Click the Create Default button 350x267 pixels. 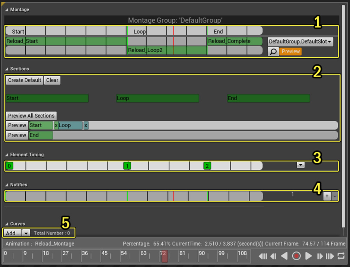click(x=25, y=80)
